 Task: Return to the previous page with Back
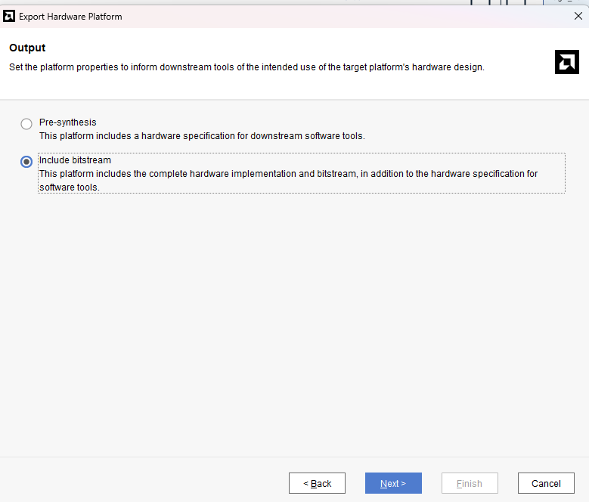click(317, 483)
